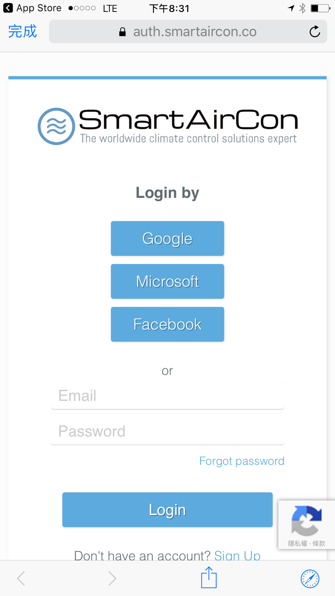Focus the Email input field

click(x=167, y=396)
